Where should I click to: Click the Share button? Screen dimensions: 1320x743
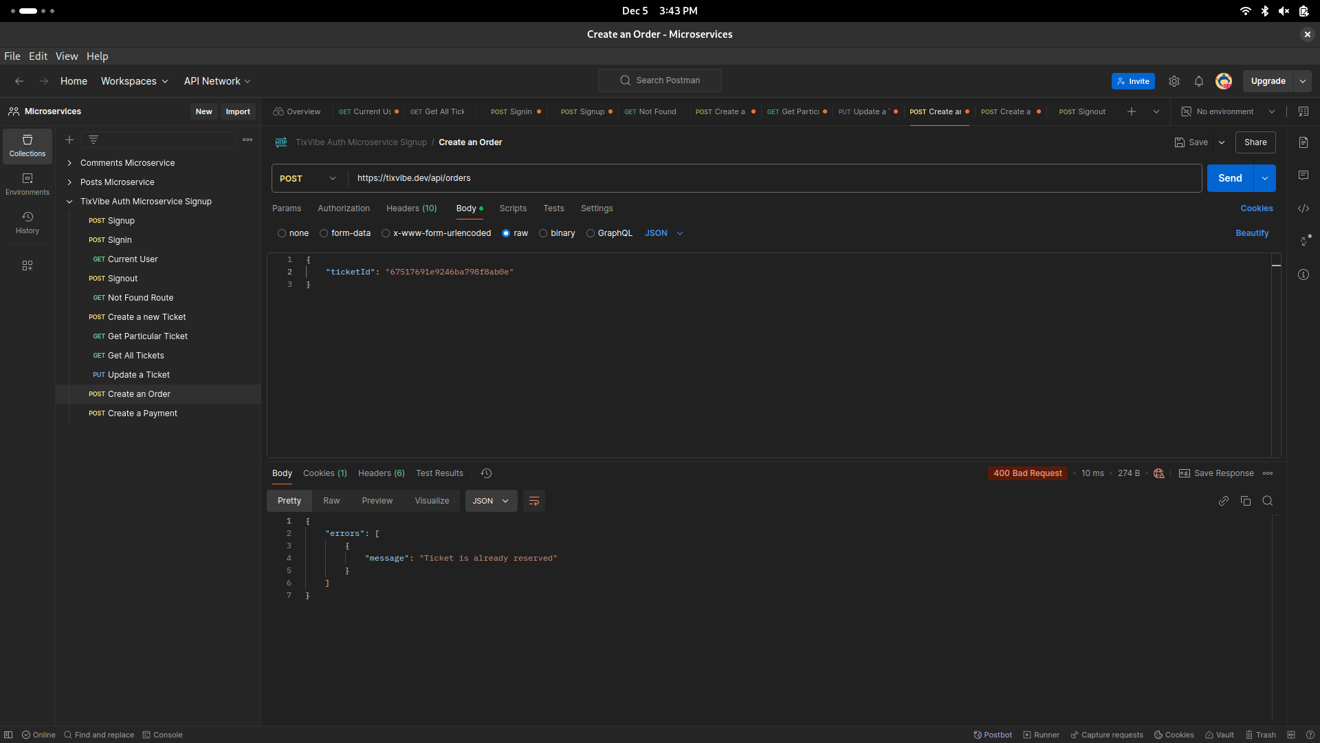pyautogui.click(x=1255, y=142)
